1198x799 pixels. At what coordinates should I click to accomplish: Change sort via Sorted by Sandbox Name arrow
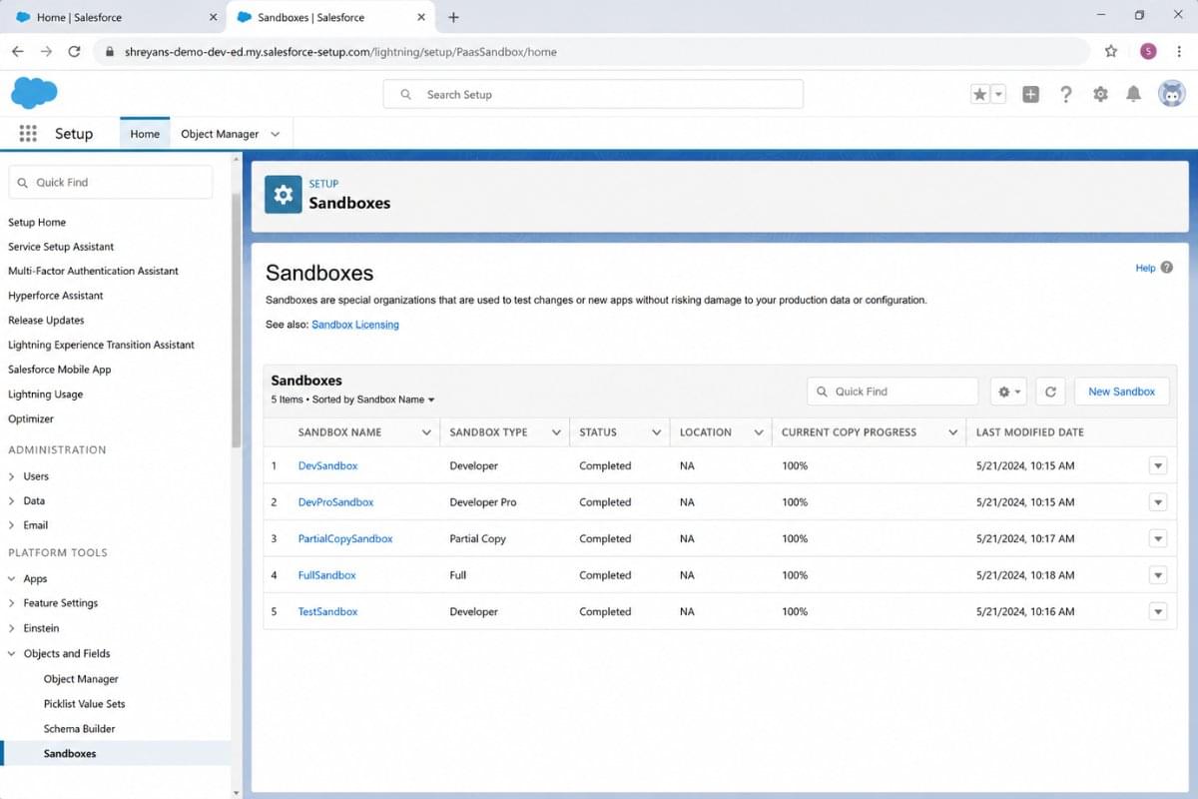431,399
